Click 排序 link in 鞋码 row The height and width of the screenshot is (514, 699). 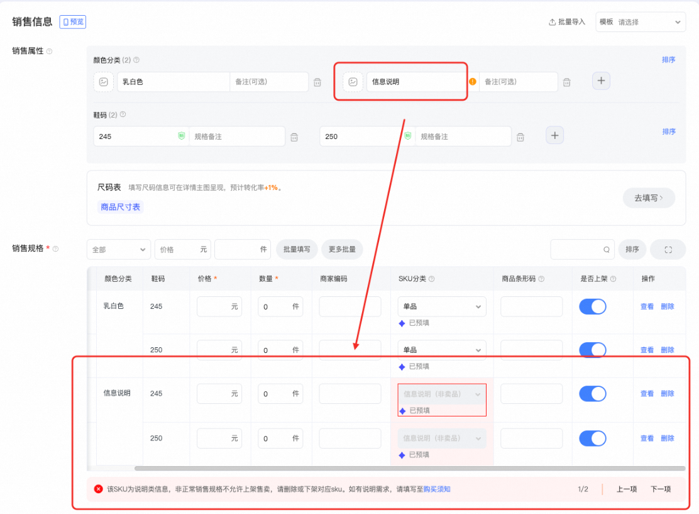(669, 131)
